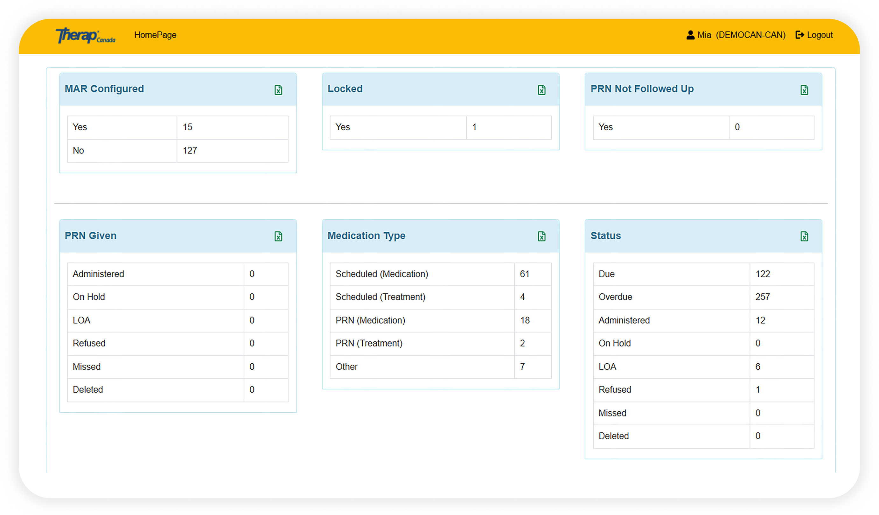Export MAR Configured panel to Excel
Viewport: 879px width, 515px height.
pos(278,90)
